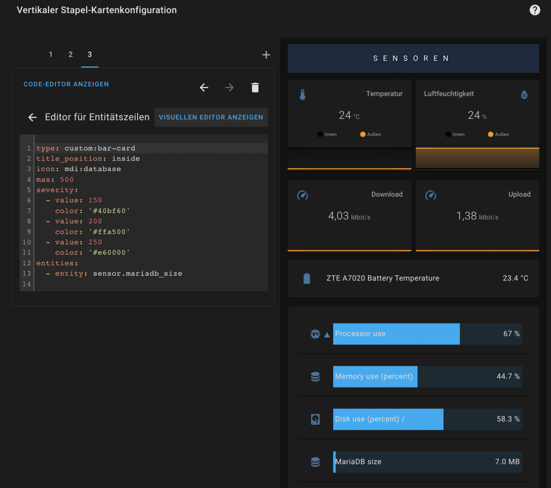Screen dimensions: 551x488
Task: Click the Temperatur card graph area
Action: click(349, 158)
